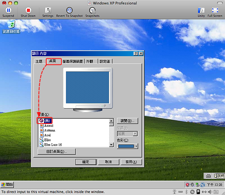Click the Windows 開始 Start button
The width and height of the screenshot is (225, 195).
pyautogui.click(x=7, y=185)
